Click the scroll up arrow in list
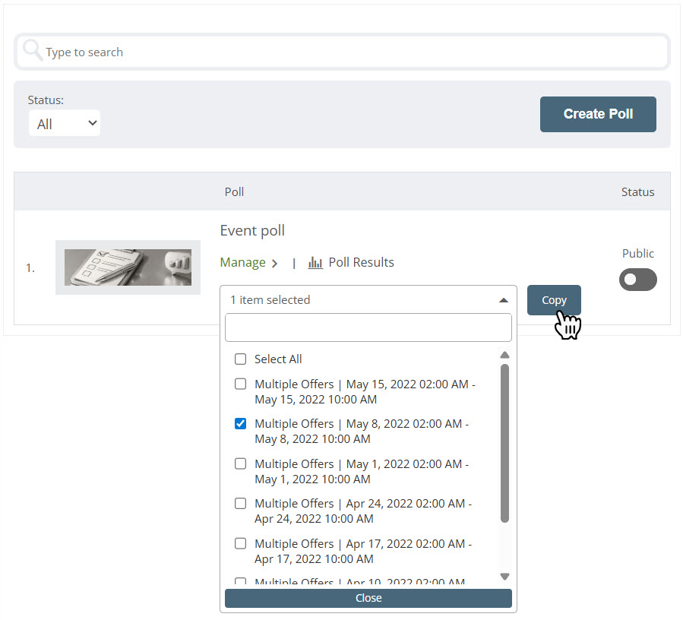Screen dimensions: 683x620 coord(504,355)
